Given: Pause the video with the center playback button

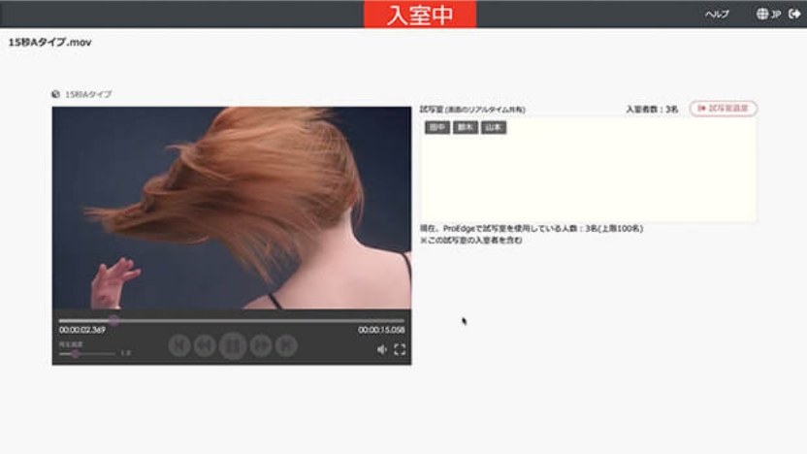Looking at the screenshot, I should pos(233,345).
